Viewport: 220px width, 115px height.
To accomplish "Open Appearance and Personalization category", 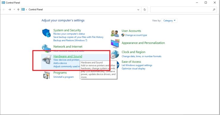I will [x=143, y=43].
